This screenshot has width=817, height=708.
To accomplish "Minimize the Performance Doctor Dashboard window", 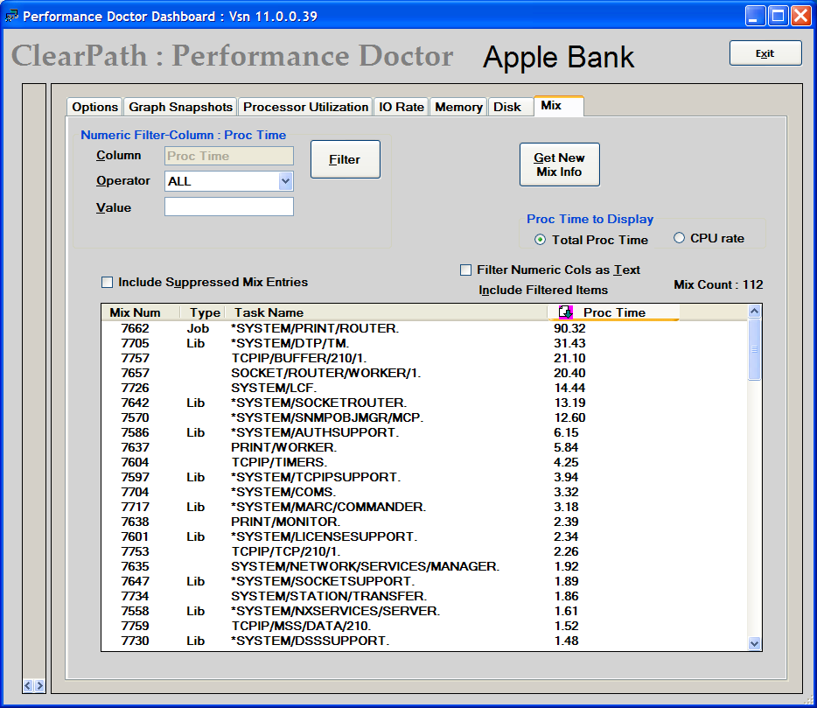I will click(x=755, y=16).
